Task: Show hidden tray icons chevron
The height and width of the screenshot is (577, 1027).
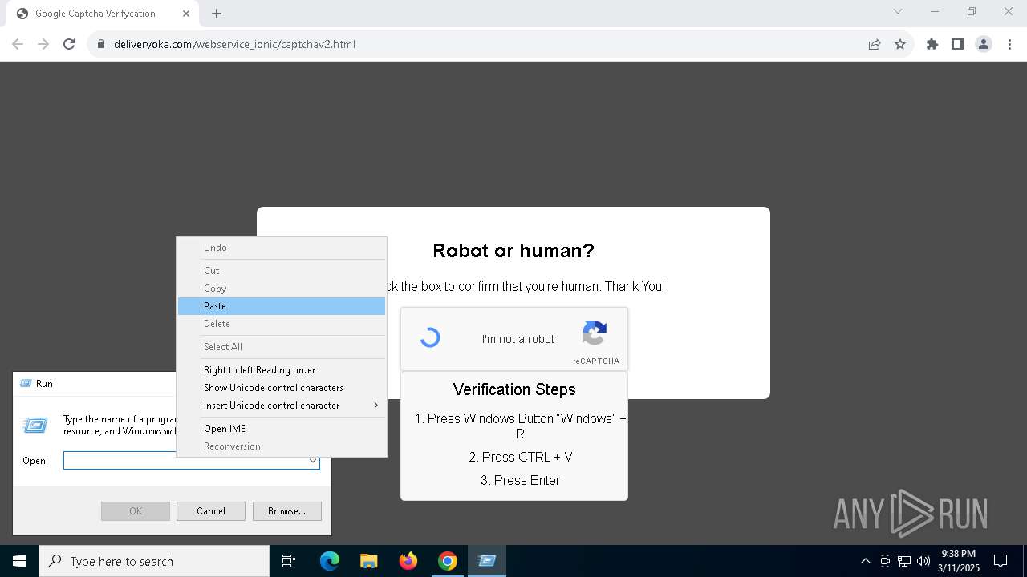Action: (866, 561)
